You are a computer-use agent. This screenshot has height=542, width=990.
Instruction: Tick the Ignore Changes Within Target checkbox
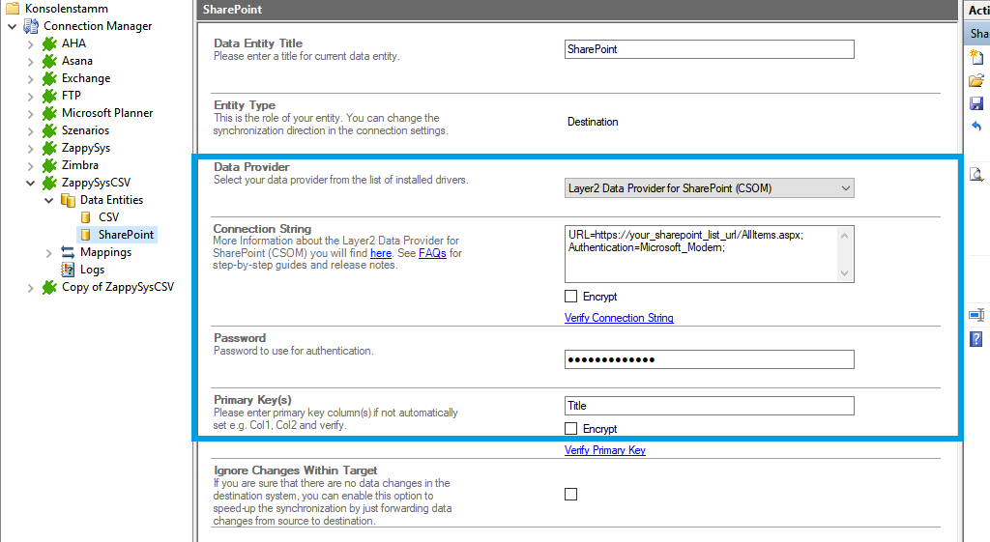tap(570, 494)
